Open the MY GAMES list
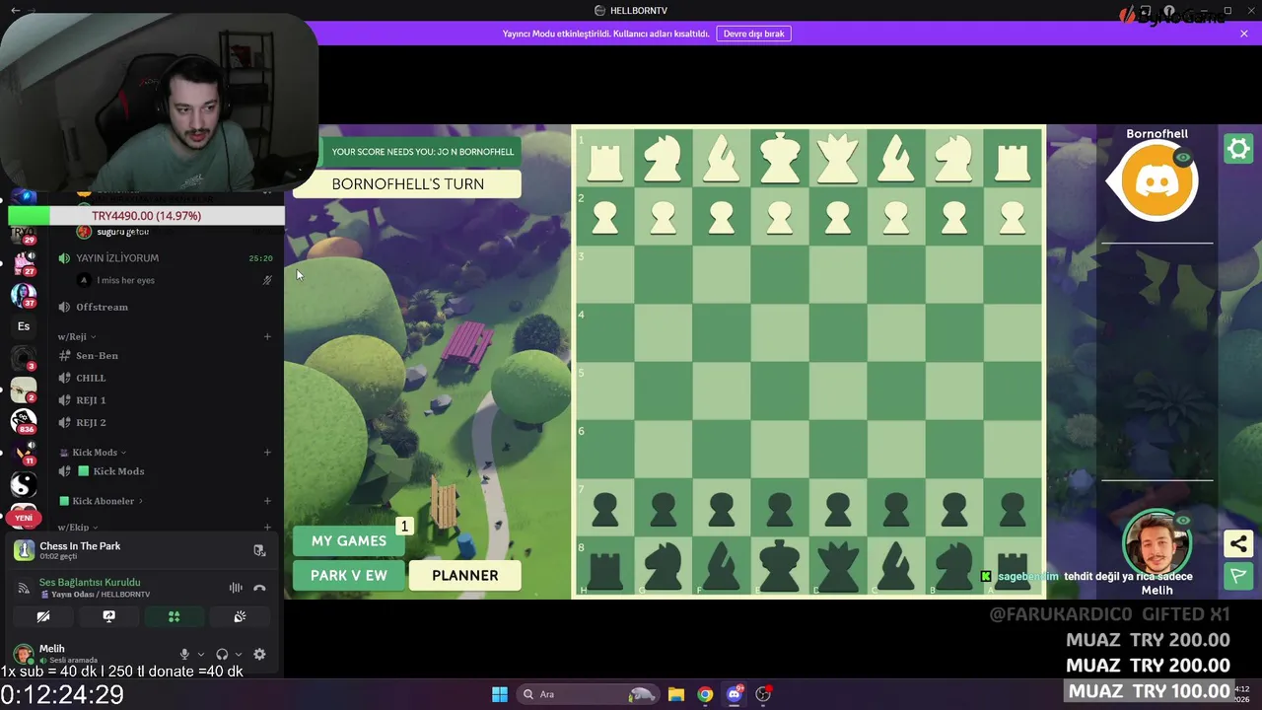Screen dimensions: 1262x710 point(349,540)
